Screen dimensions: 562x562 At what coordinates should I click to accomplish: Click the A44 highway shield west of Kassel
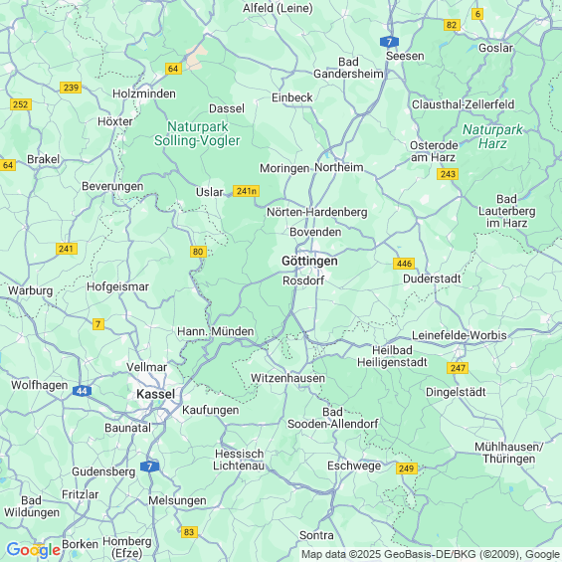point(82,391)
